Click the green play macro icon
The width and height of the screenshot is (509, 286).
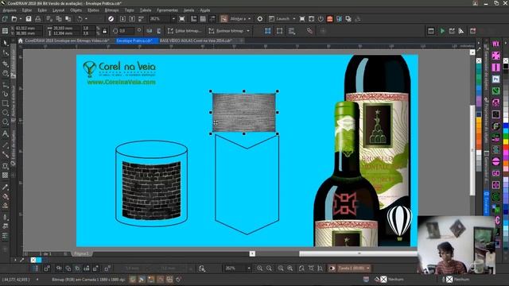pyautogui.click(x=442, y=31)
